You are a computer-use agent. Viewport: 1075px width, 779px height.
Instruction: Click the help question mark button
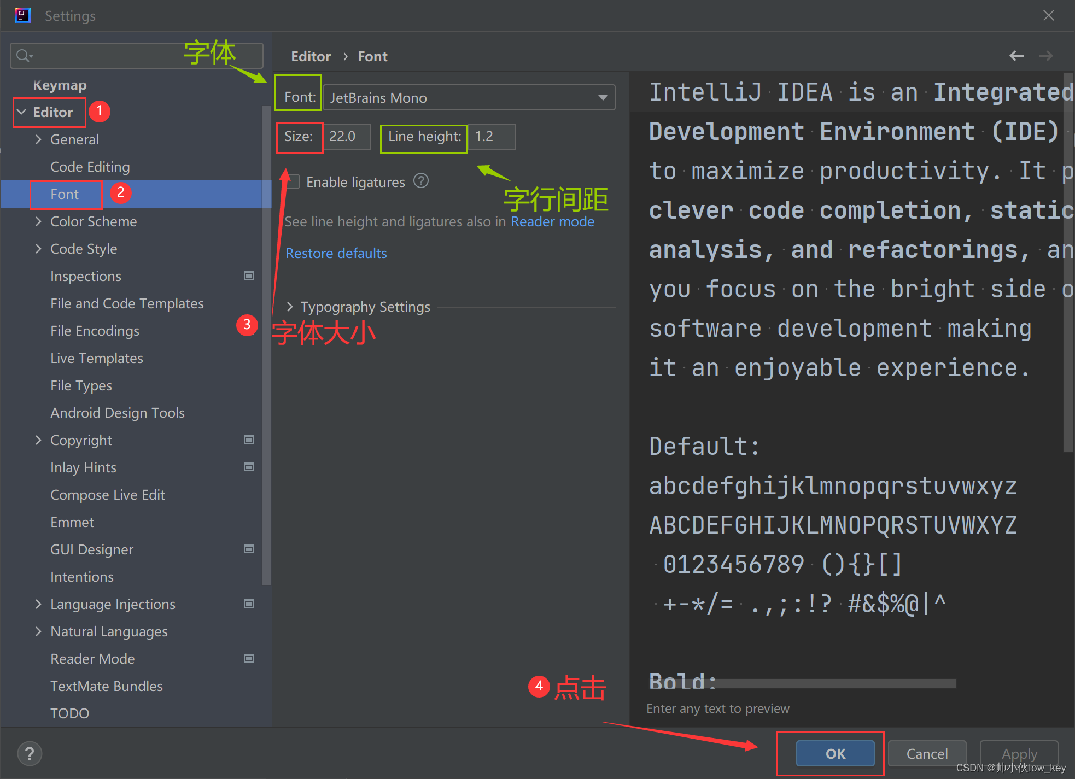coord(30,754)
